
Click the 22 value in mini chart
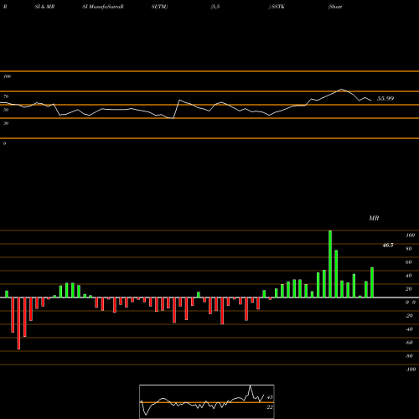pos(270,407)
